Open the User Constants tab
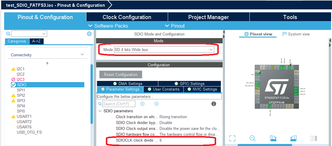This screenshot has width=332, height=146. click(x=163, y=89)
